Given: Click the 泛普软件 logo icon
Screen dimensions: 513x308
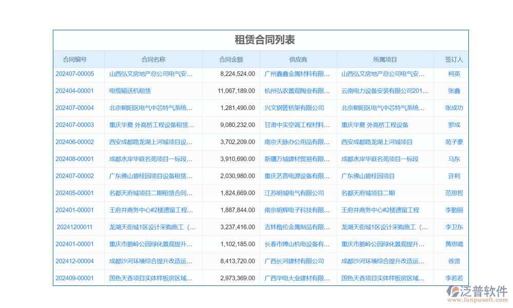Looking at the screenshot, I should coord(452,292).
